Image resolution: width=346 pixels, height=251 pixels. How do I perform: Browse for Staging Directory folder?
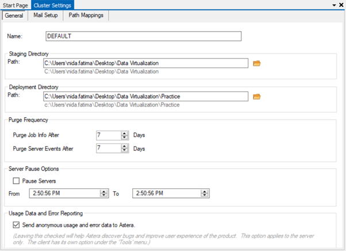(x=257, y=63)
